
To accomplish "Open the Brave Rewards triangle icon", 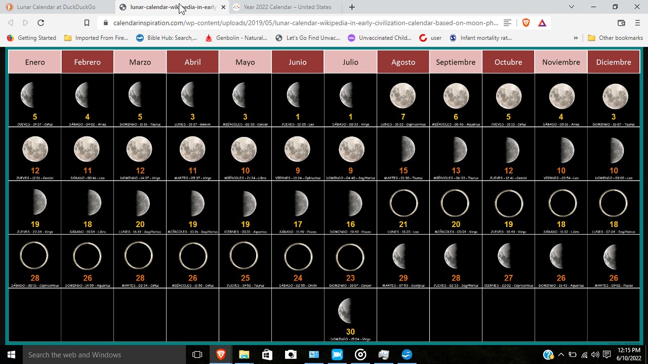I will pos(542,23).
